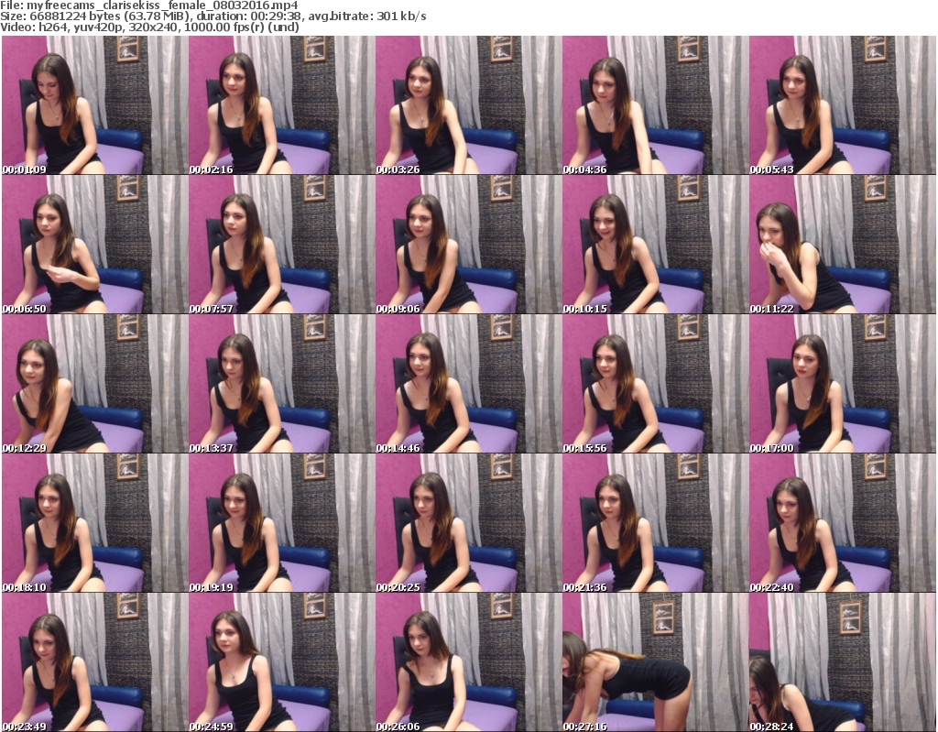Viewport: 938px width, 732px height.
Task: Click the thumbnail timestamped 00:01:09
Action: (94, 105)
